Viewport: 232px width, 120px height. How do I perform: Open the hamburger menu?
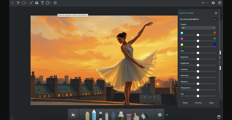[x=12, y=3]
